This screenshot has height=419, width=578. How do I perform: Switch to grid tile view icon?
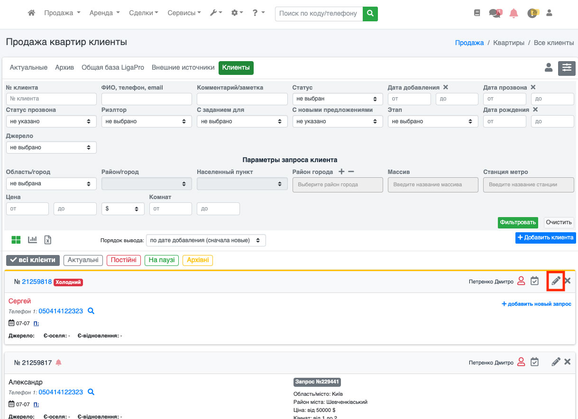(16, 240)
